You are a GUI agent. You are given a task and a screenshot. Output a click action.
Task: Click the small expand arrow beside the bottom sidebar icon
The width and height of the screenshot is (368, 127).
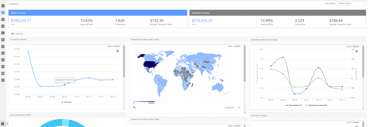[7, 124]
